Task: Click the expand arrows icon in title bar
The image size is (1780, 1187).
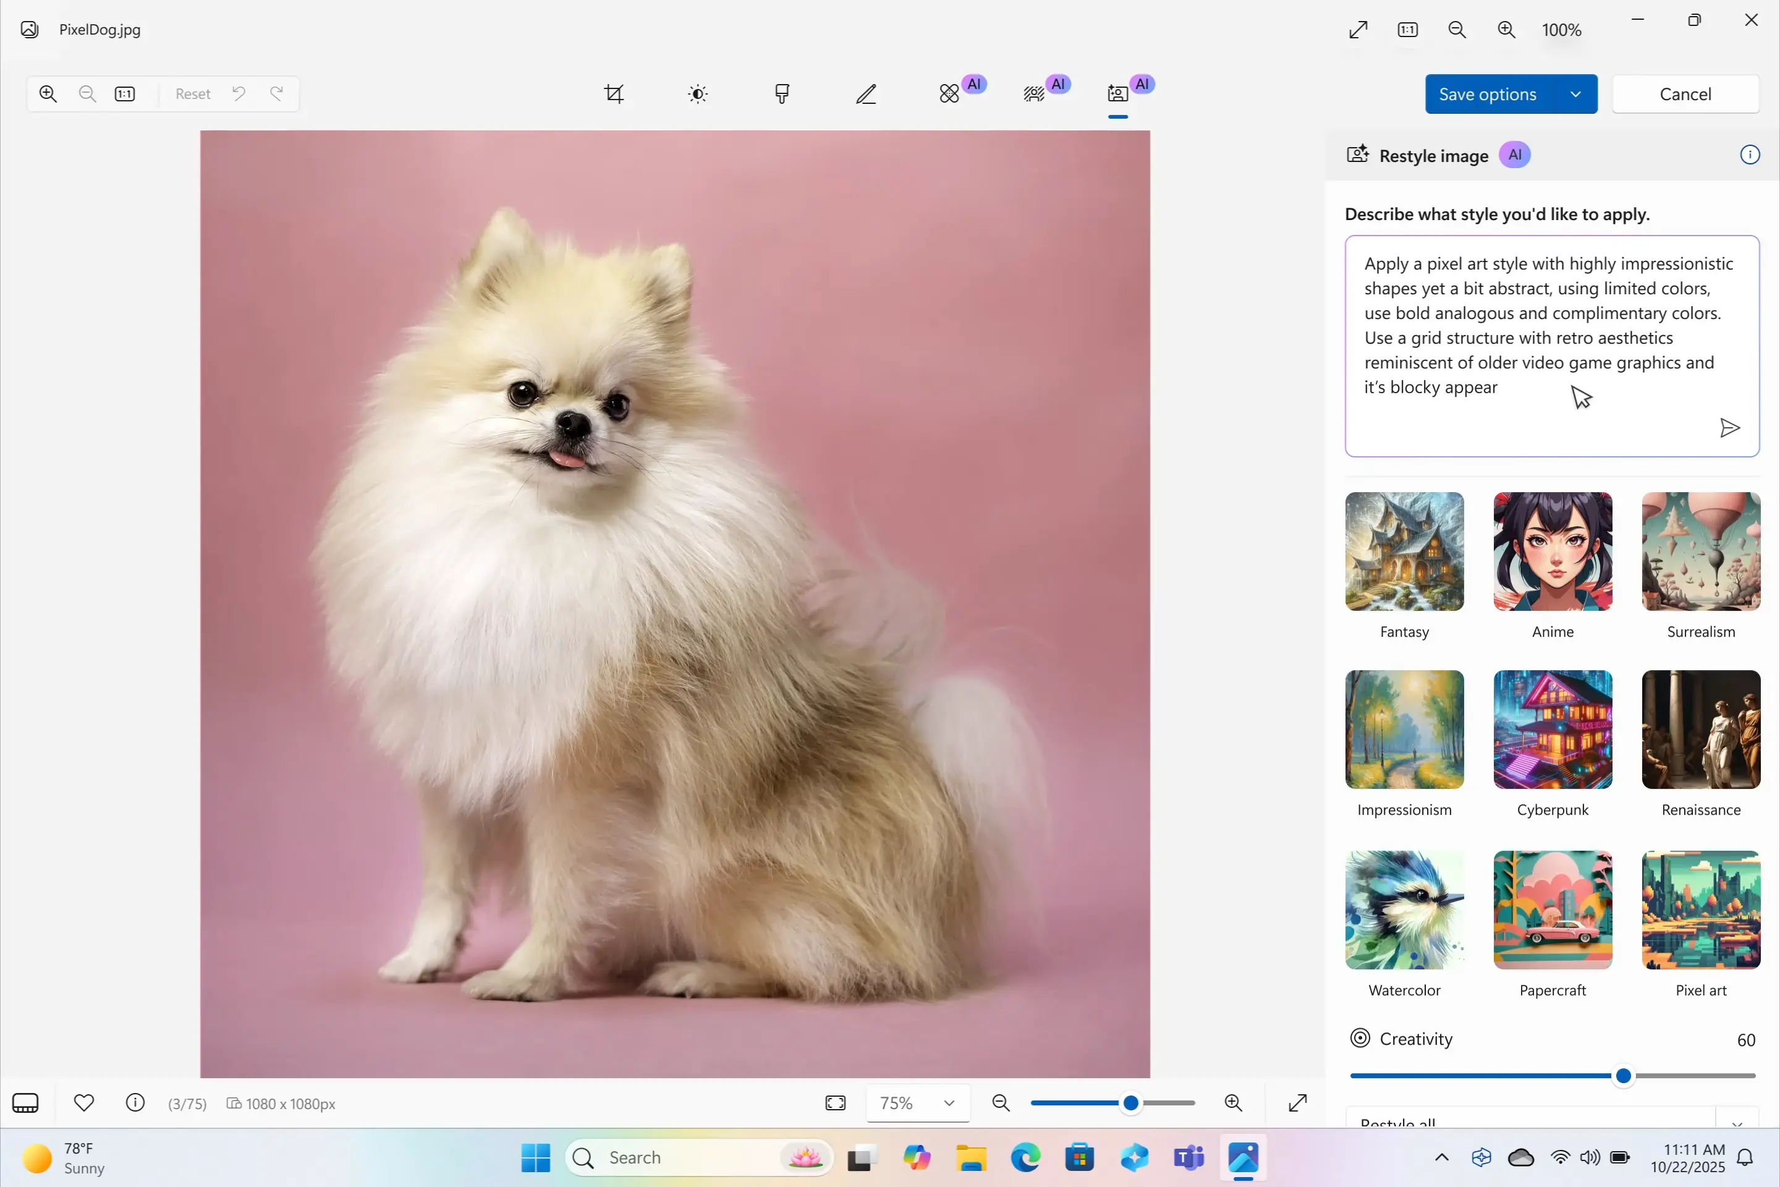Action: click(1358, 30)
